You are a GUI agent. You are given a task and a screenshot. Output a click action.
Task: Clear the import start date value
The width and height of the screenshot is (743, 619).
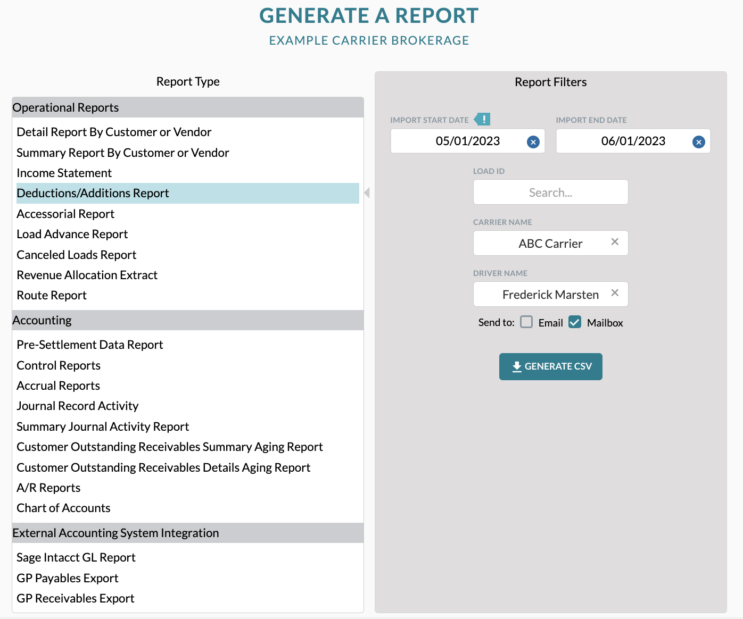(533, 142)
